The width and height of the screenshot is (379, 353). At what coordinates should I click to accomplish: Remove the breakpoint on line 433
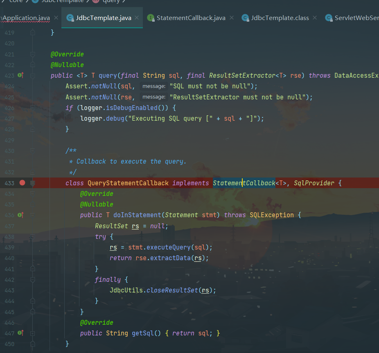click(x=22, y=183)
